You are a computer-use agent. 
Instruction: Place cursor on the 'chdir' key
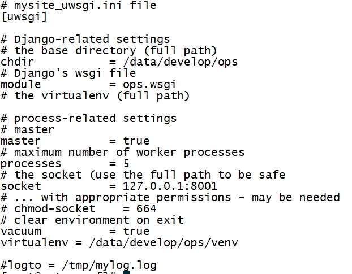(17, 62)
